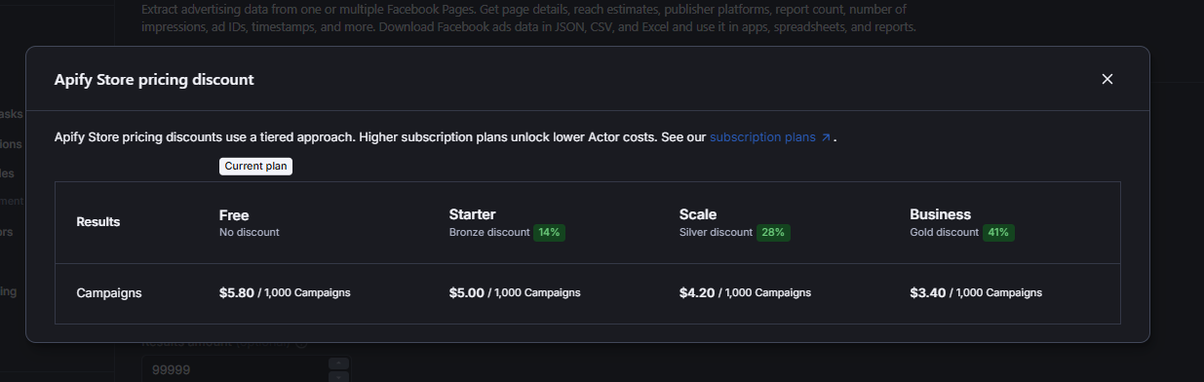Click the results amount field showing 99999
The image size is (1204, 382).
point(234,370)
